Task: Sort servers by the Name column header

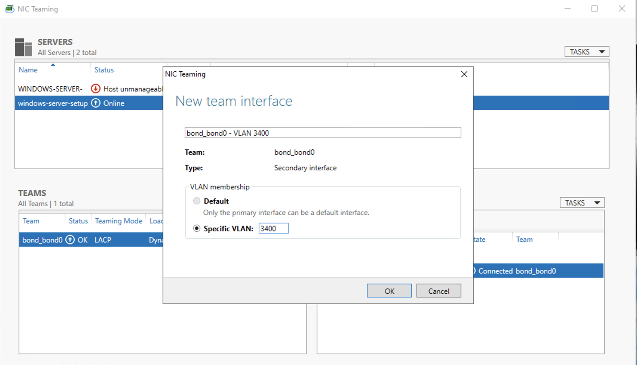Action: coord(28,70)
